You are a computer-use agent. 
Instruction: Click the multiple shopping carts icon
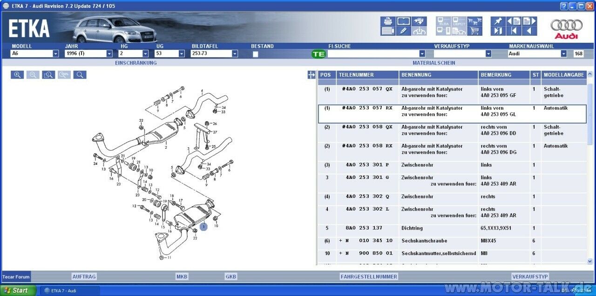(x=475, y=21)
